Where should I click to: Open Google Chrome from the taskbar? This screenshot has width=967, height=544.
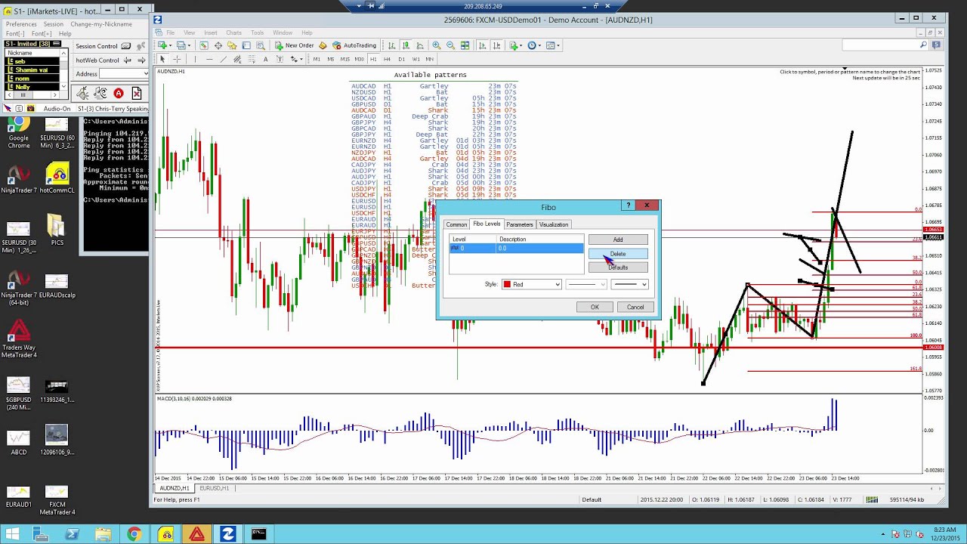[x=134, y=534]
